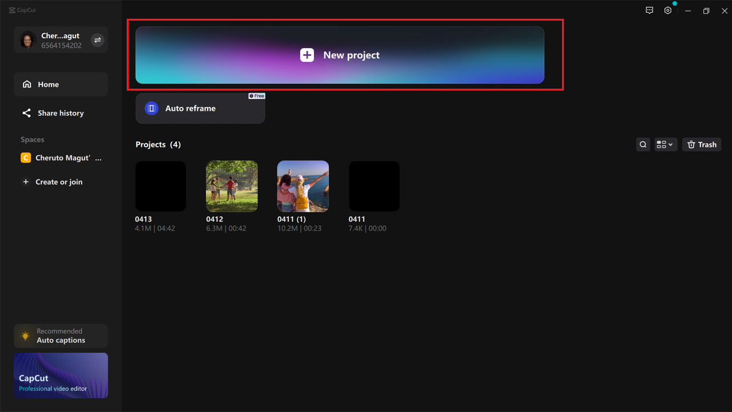Image resolution: width=732 pixels, height=412 pixels.
Task: Select Share history in the sidebar
Action: (x=60, y=113)
